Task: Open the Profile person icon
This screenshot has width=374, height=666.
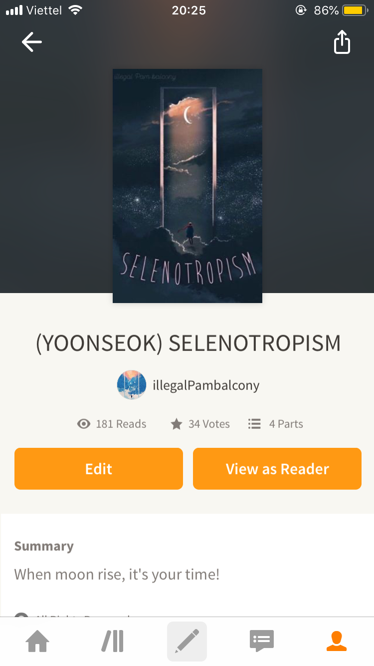Action: click(x=337, y=641)
